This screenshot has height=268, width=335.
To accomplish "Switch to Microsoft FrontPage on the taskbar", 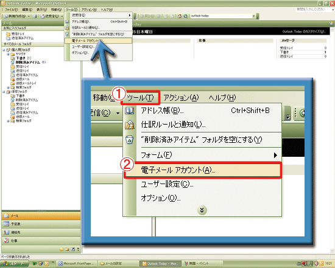I will pyautogui.click(x=77, y=264).
